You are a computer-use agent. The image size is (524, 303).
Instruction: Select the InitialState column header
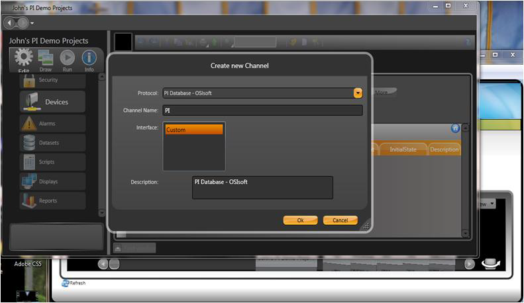[x=403, y=150]
